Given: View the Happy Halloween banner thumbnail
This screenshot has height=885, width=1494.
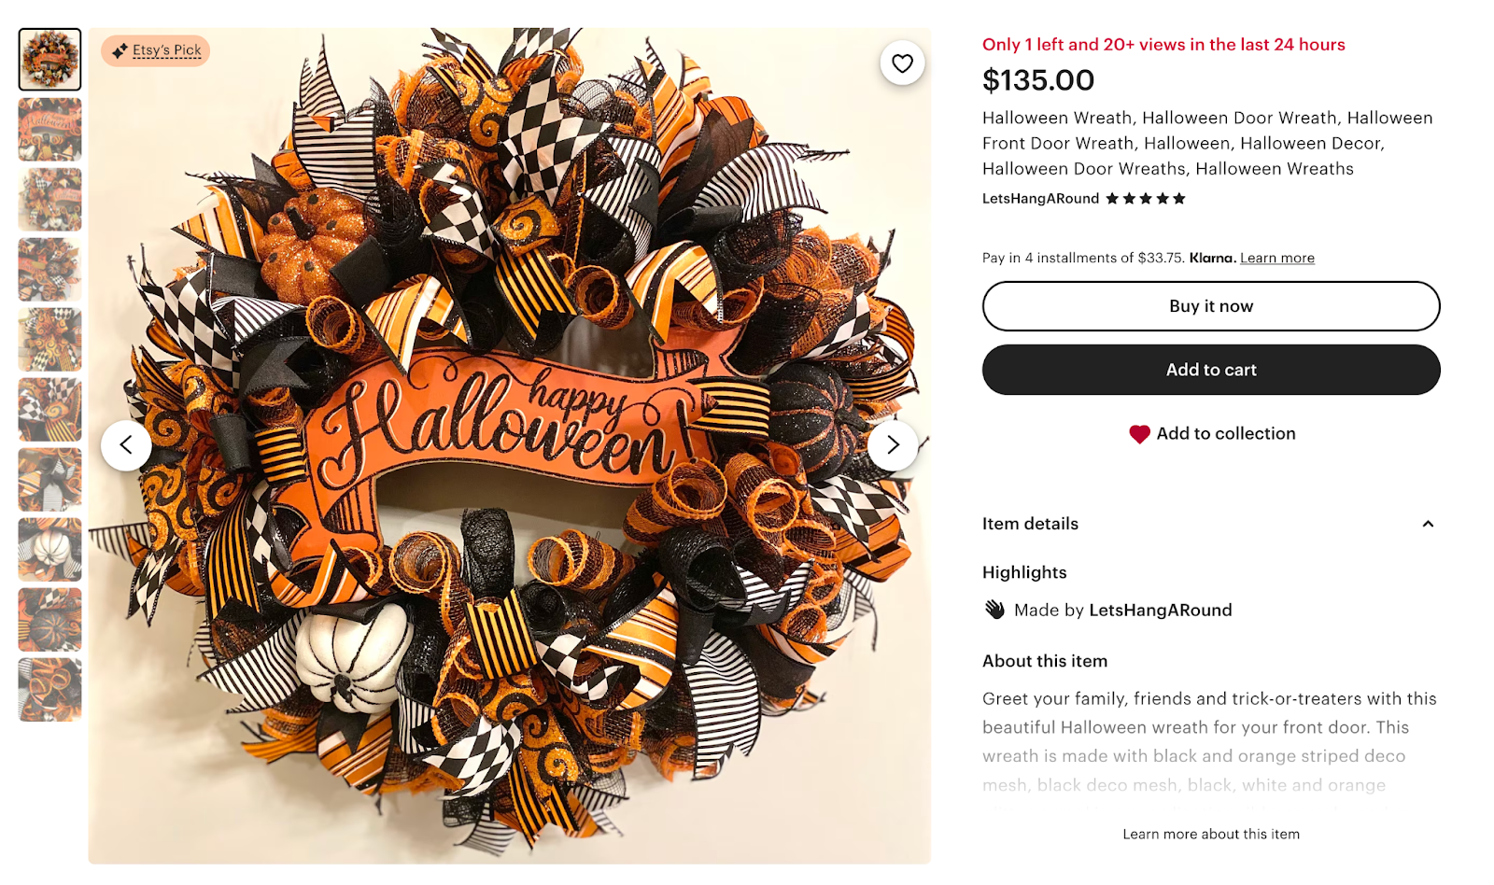Looking at the screenshot, I should coord(49,130).
